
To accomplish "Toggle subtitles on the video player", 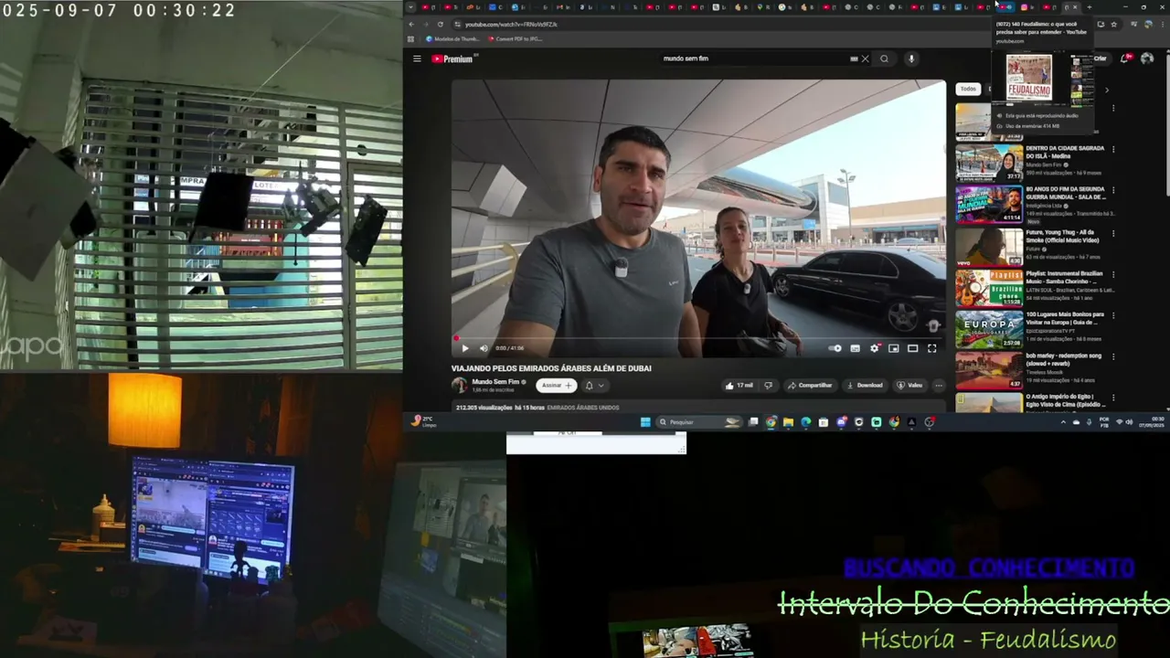I will coord(855,348).
